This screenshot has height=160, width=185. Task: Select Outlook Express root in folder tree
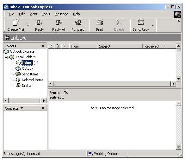pos(22,51)
